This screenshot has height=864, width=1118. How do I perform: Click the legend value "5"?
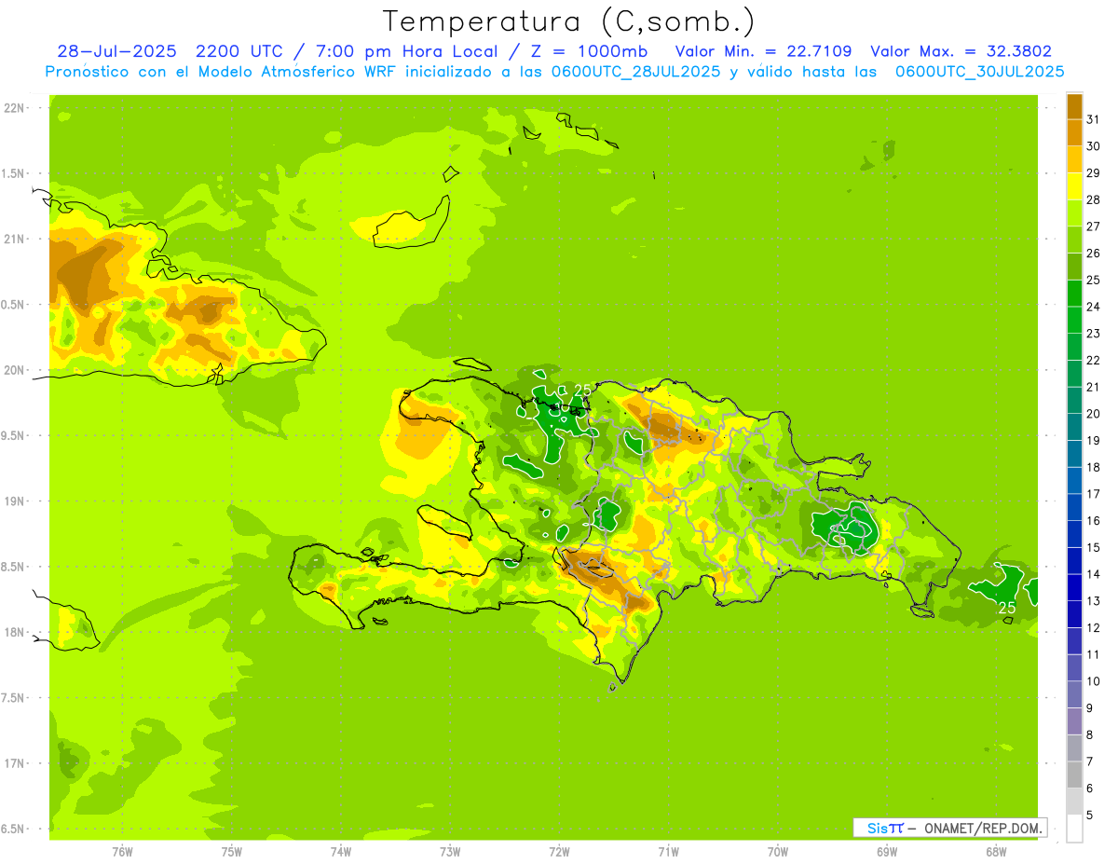pyautogui.click(x=1089, y=816)
